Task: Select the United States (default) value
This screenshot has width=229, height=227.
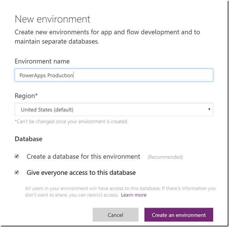Action: pos(47,109)
